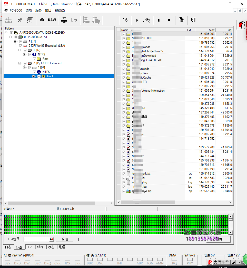This screenshot has width=247, height=268.
Task: Toggle checkbox of highlighted Root tree node
Action: point(39,76)
